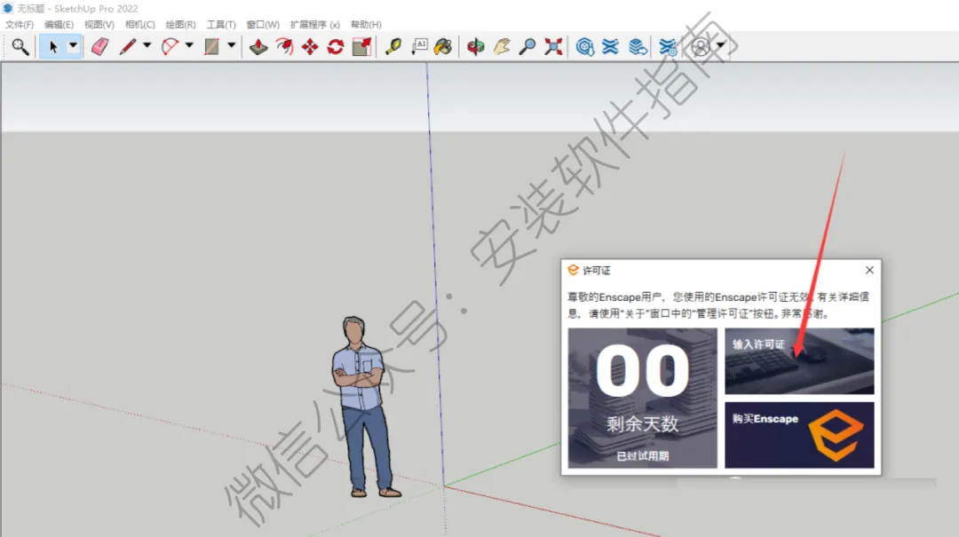Open the 扩展程序 menu

(314, 25)
